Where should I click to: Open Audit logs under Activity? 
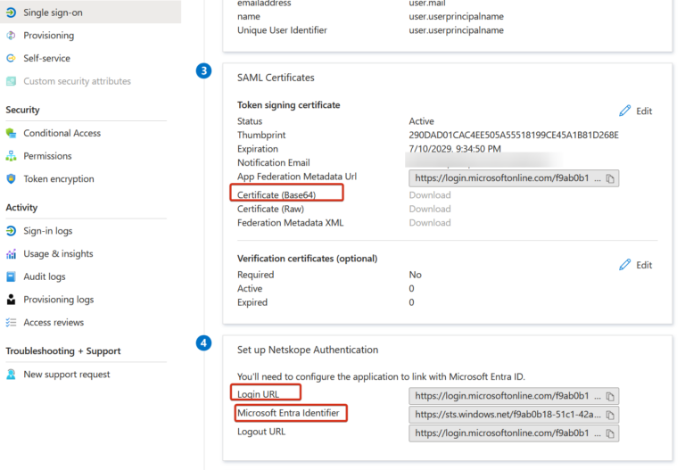(45, 276)
